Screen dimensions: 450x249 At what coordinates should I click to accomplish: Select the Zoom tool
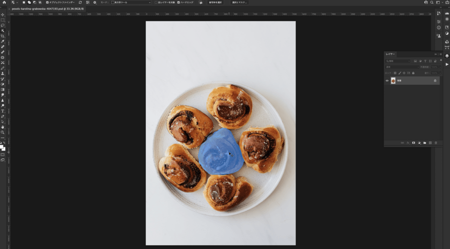click(2, 132)
